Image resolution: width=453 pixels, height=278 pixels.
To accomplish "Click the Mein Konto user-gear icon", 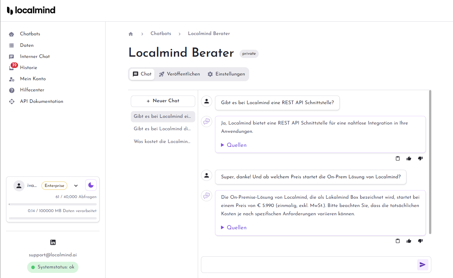I will click(x=11, y=79).
